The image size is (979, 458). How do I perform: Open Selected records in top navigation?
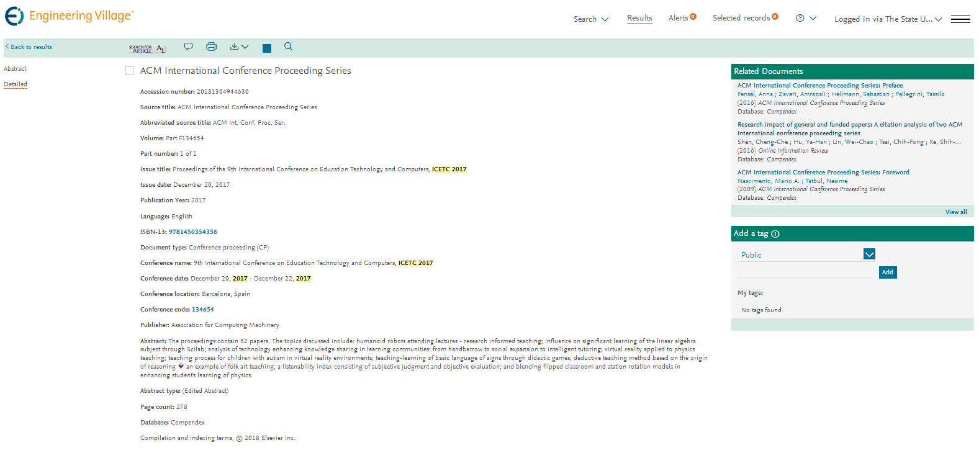click(x=741, y=18)
